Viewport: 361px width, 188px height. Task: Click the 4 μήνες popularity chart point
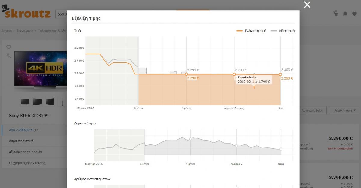(x=190, y=138)
